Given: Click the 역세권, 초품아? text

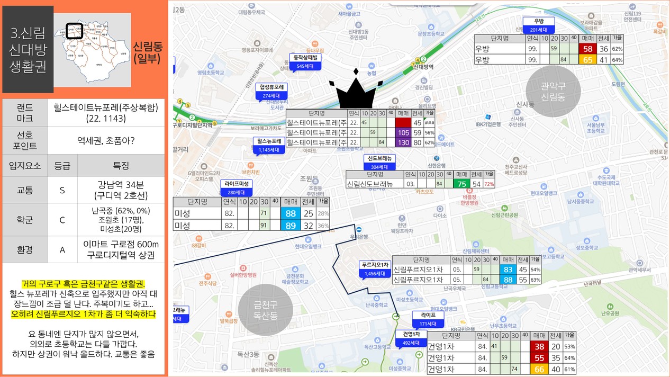Looking at the screenshot, I should pos(106,140).
